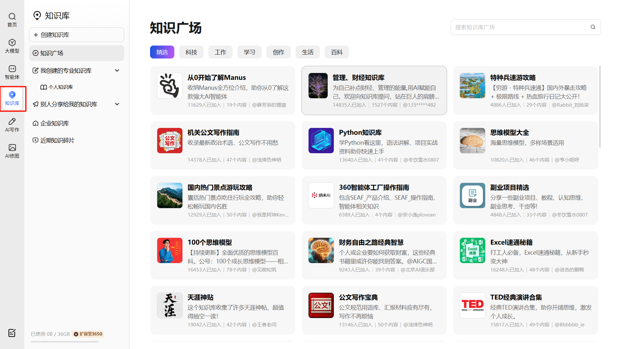Select the 学习 category tab
The image size is (621, 349).
[249, 52]
